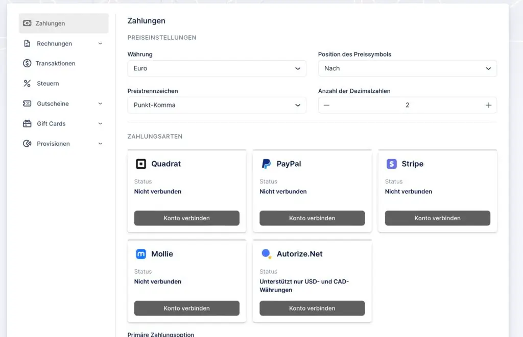
Task: Click the decimal count value field showing 2
Action: pos(407,105)
